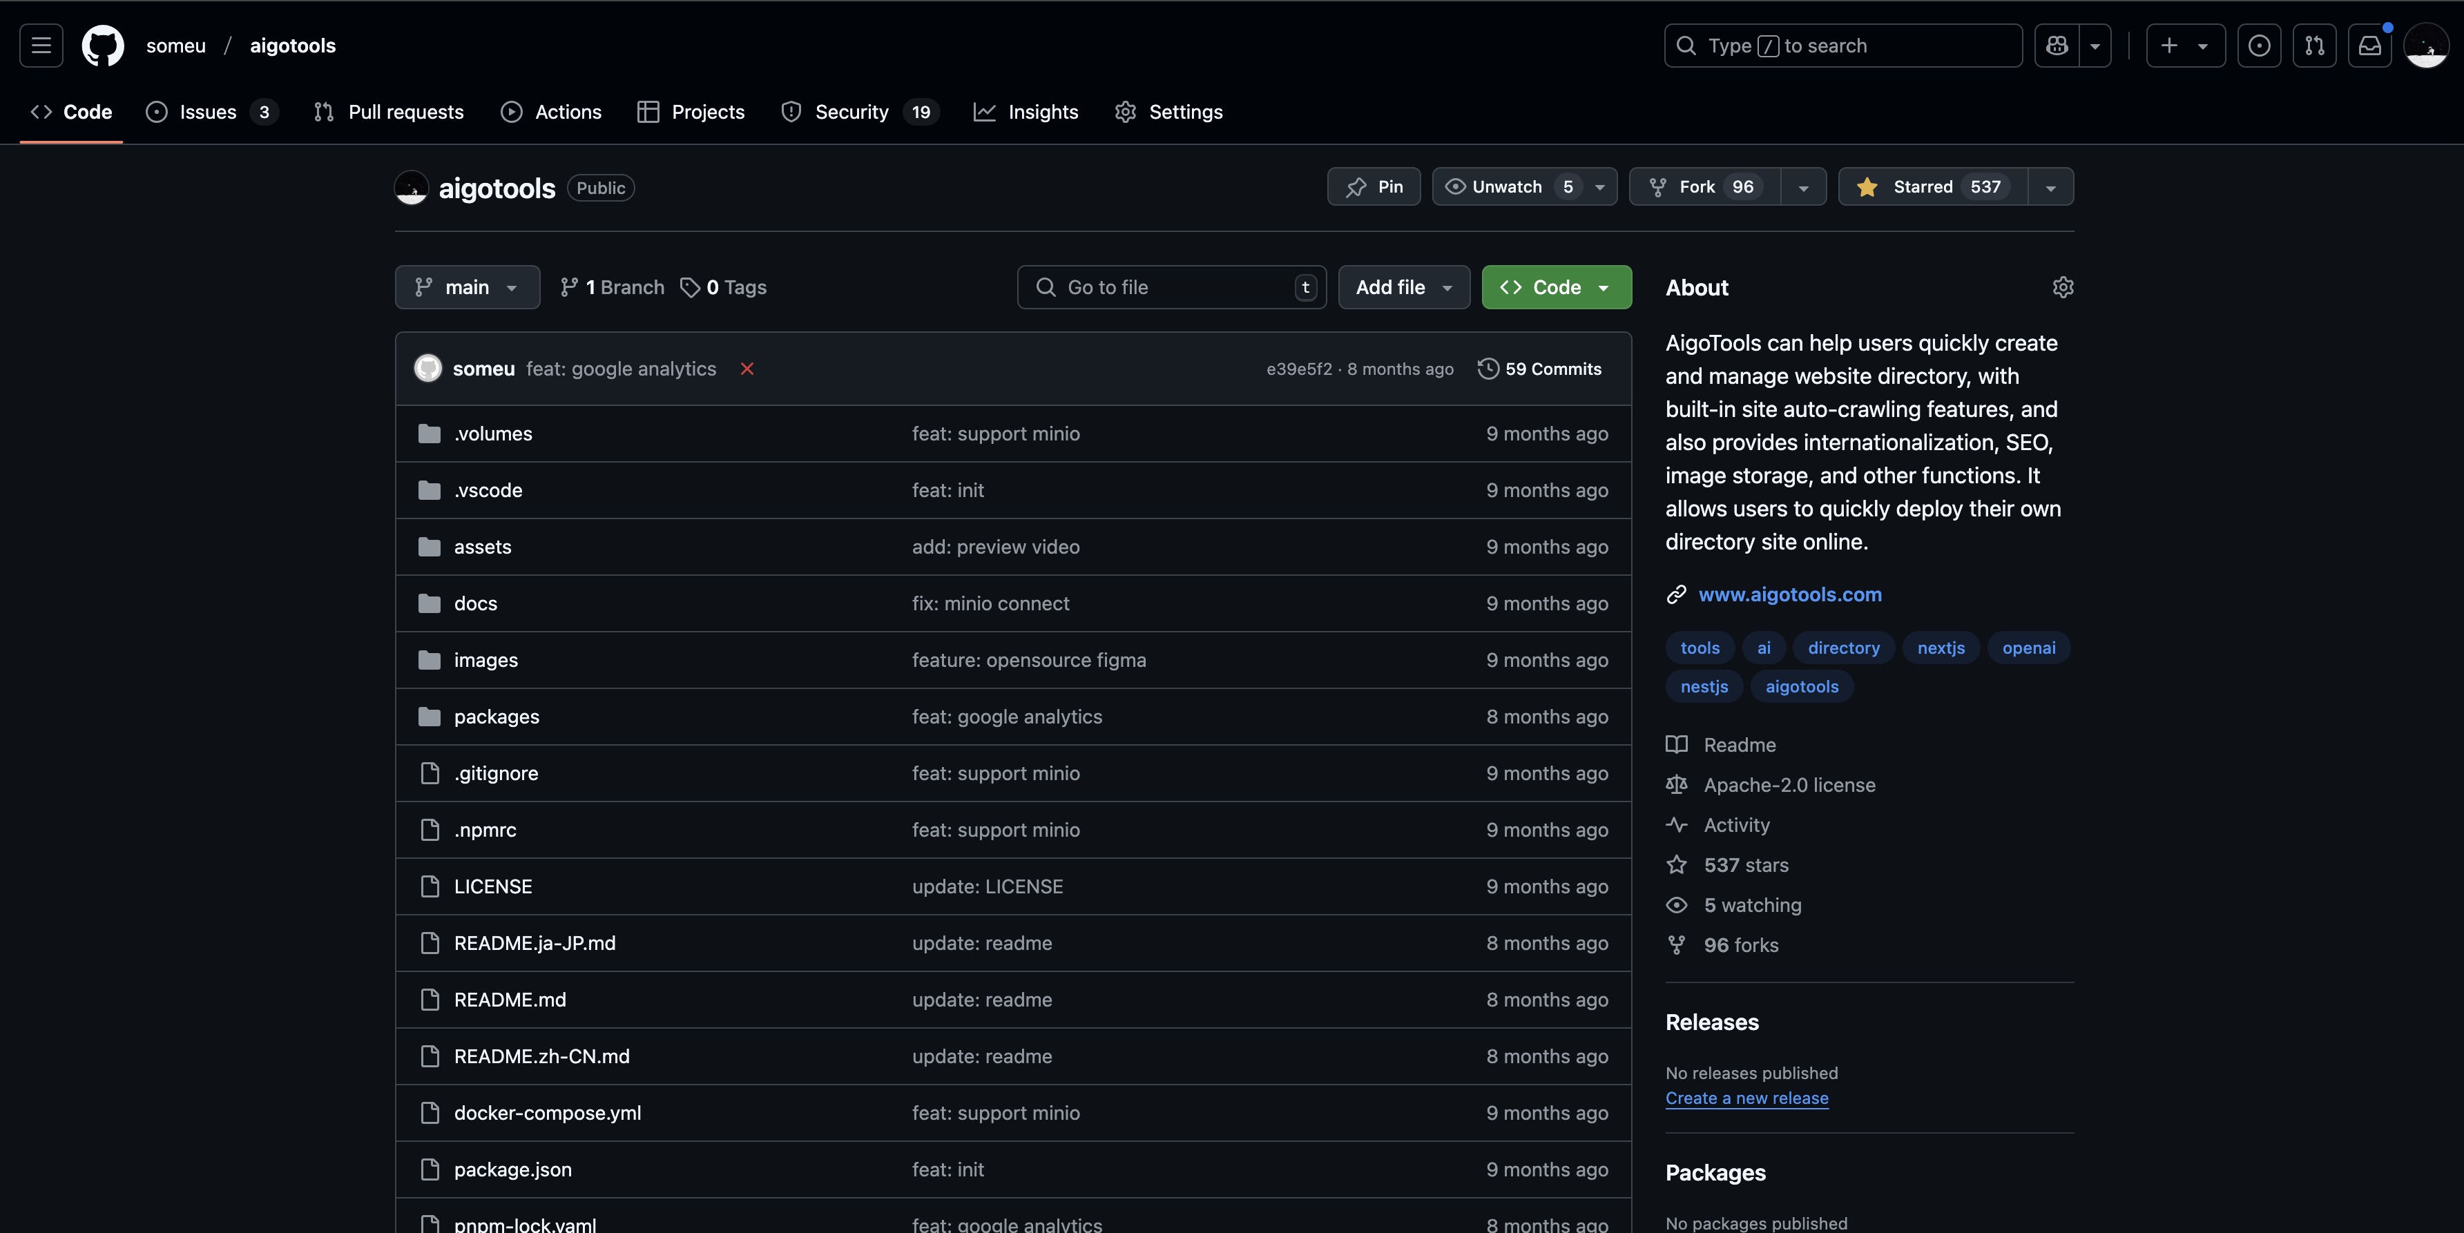Image resolution: width=2464 pixels, height=1233 pixels.
Task: Fork the repository
Action: pyautogui.click(x=1706, y=188)
